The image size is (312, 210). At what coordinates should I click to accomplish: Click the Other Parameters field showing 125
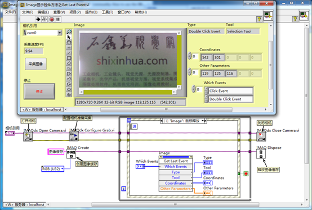219,74
